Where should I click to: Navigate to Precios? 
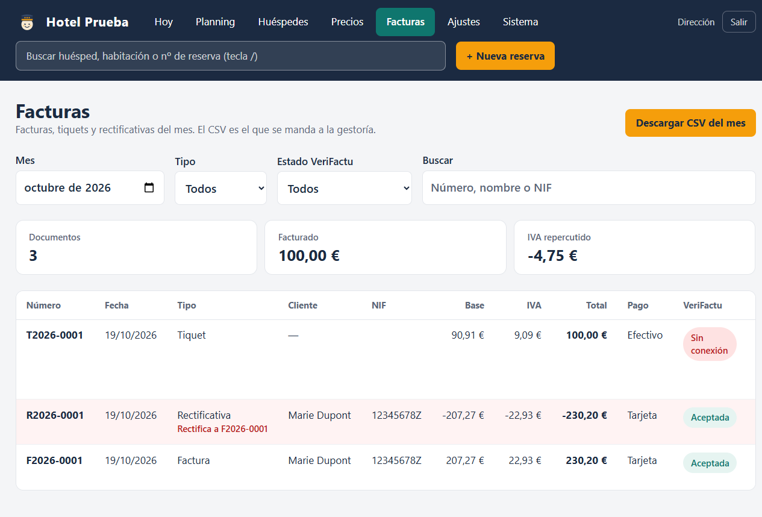pos(348,22)
